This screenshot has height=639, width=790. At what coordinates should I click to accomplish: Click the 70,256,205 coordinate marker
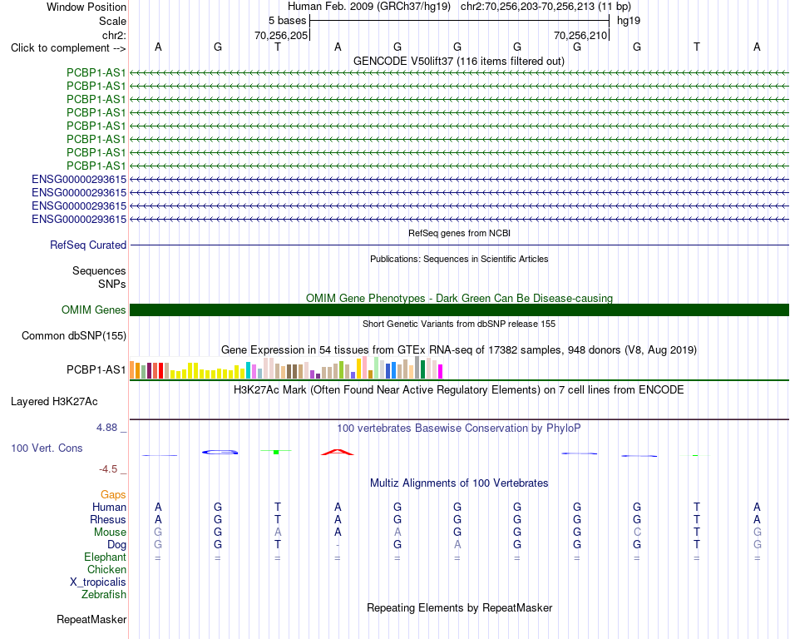281,35
